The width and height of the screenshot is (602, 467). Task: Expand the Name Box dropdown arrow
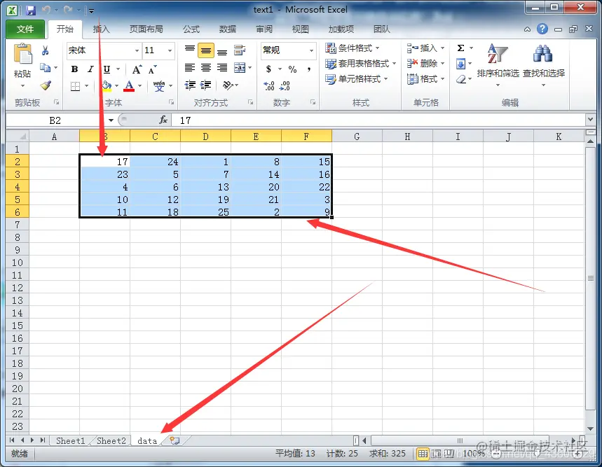pyautogui.click(x=111, y=120)
